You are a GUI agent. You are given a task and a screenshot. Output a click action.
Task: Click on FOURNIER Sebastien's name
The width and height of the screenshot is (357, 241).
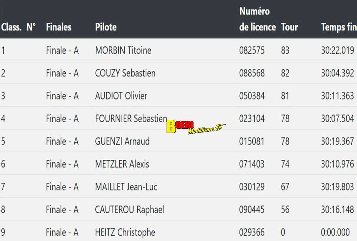coord(131,119)
